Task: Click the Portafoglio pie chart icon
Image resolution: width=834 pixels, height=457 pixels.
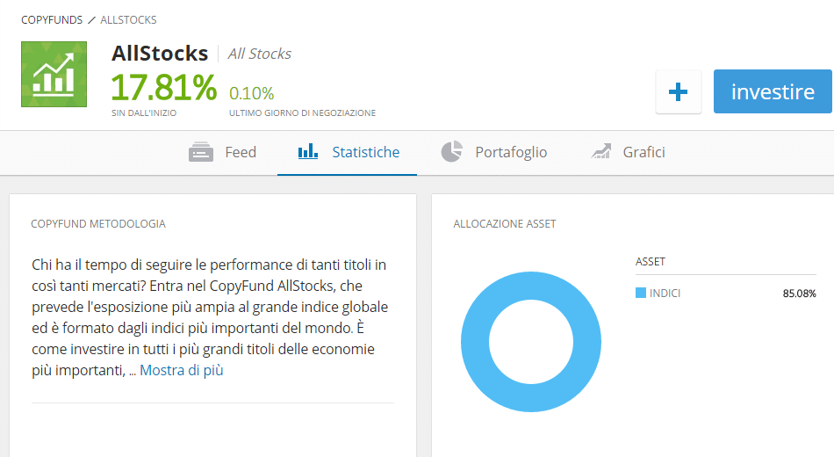Action: click(451, 151)
